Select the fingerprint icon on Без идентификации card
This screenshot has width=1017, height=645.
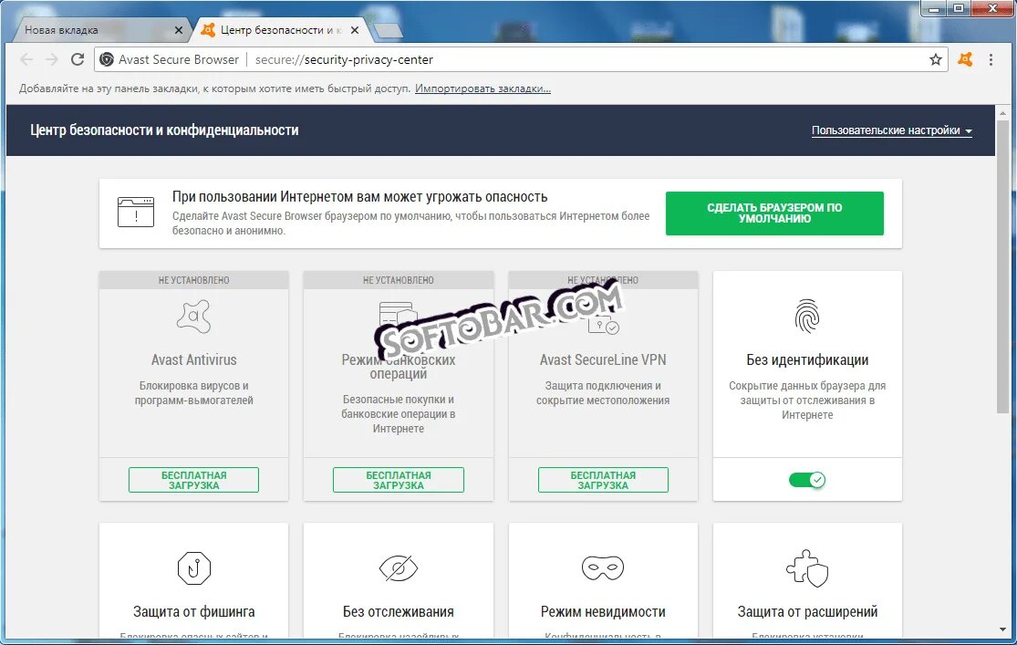(x=806, y=317)
